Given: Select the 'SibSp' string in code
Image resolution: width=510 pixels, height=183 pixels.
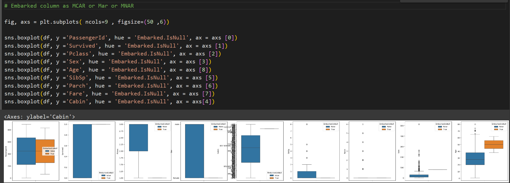Looking at the screenshot, I should [x=77, y=78].
